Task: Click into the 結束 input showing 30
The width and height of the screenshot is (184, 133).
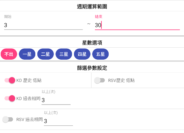Action: (137, 25)
